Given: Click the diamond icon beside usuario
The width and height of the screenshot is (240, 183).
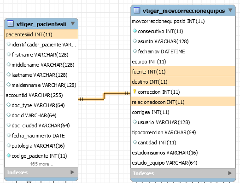Looking at the screenshot, I should (135, 122).
